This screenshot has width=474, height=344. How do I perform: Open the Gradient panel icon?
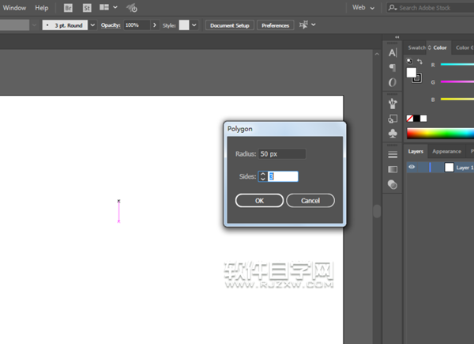click(393, 168)
